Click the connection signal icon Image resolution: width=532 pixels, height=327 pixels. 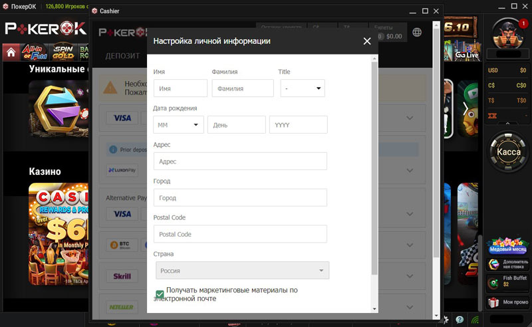(x=475, y=320)
